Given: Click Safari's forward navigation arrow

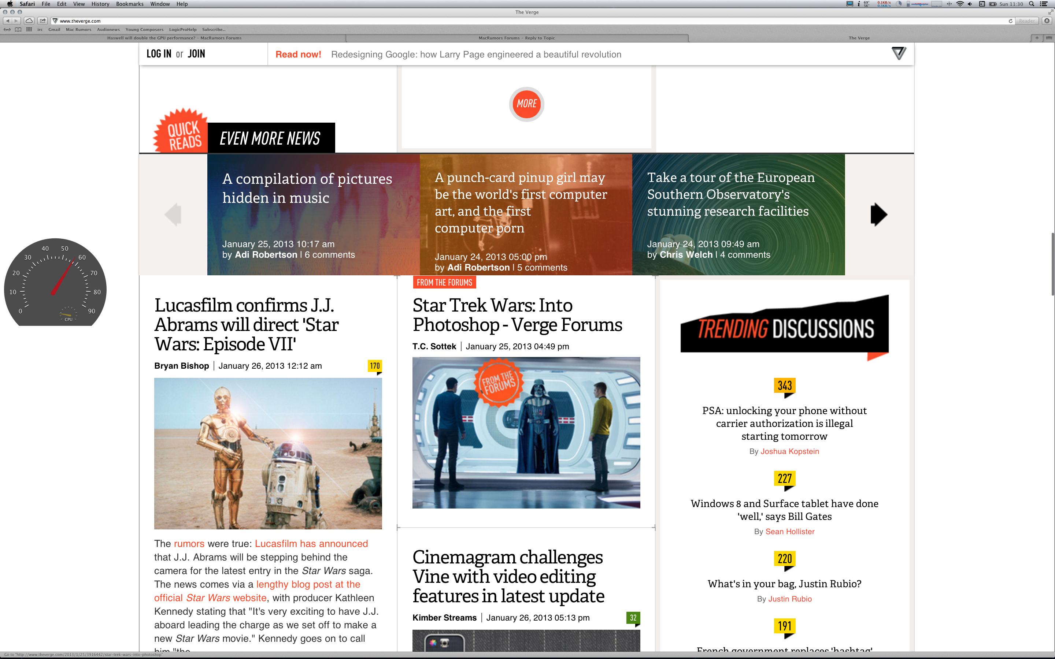Looking at the screenshot, I should 16,21.
